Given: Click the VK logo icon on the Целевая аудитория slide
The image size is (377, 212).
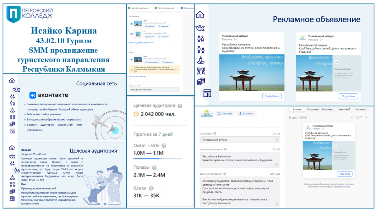Looking at the screenshot, I should pos(12,156).
